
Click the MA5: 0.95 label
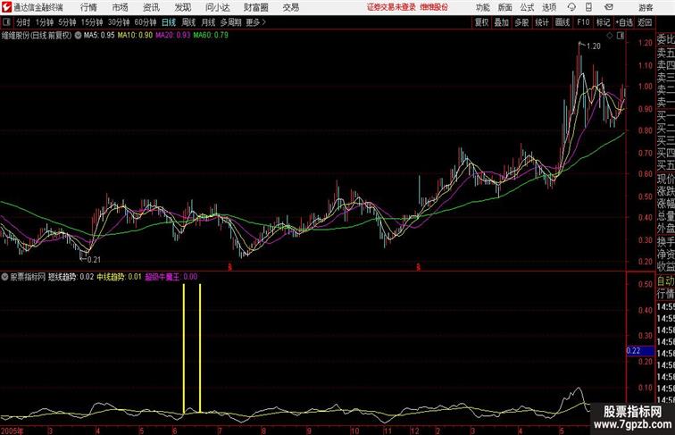pos(99,36)
